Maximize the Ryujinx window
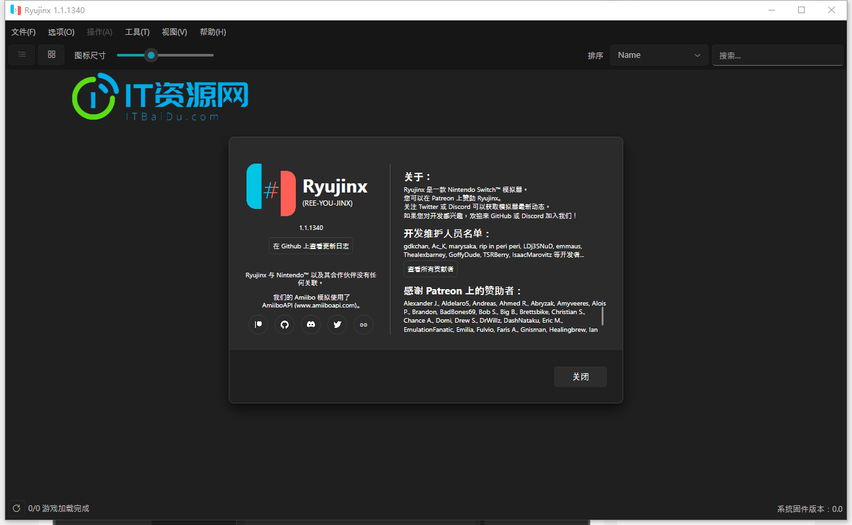Image resolution: width=852 pixels, height=525 pixels. 801,10
